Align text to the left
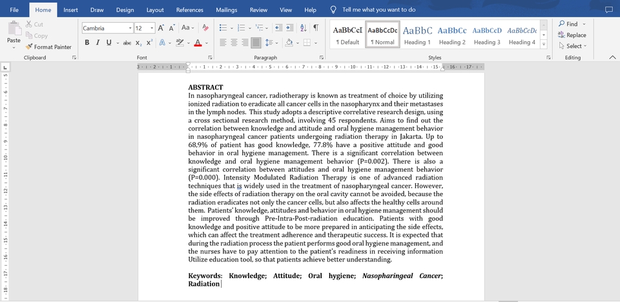620x302 pixels. point(223,43)
